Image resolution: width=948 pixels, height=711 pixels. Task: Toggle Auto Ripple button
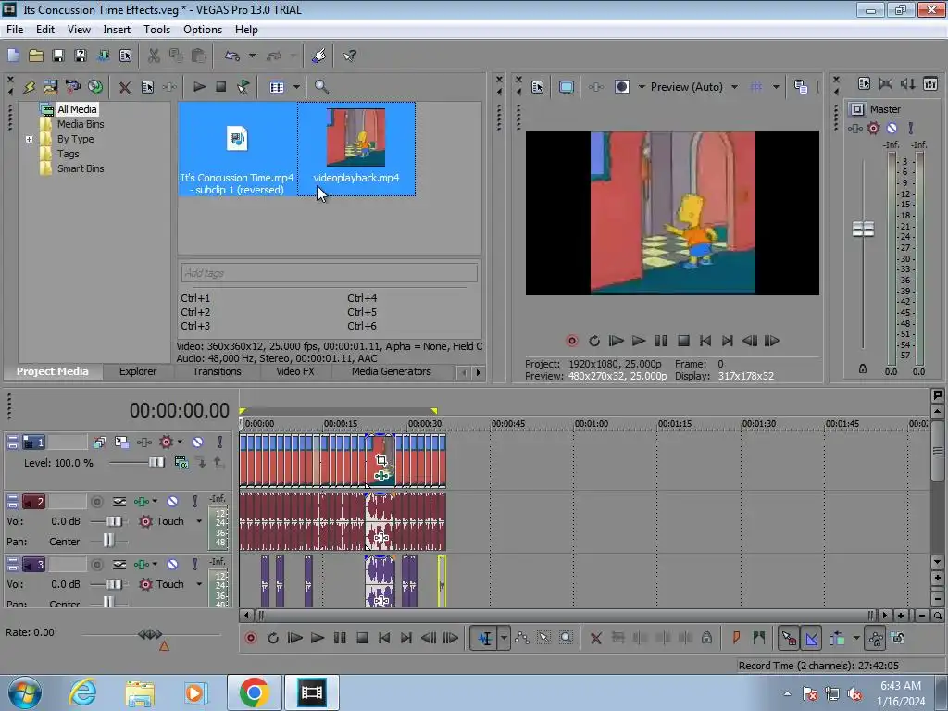837,638
